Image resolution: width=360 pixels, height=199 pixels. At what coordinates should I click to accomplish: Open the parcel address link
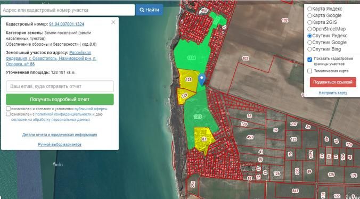pos(51,58)
